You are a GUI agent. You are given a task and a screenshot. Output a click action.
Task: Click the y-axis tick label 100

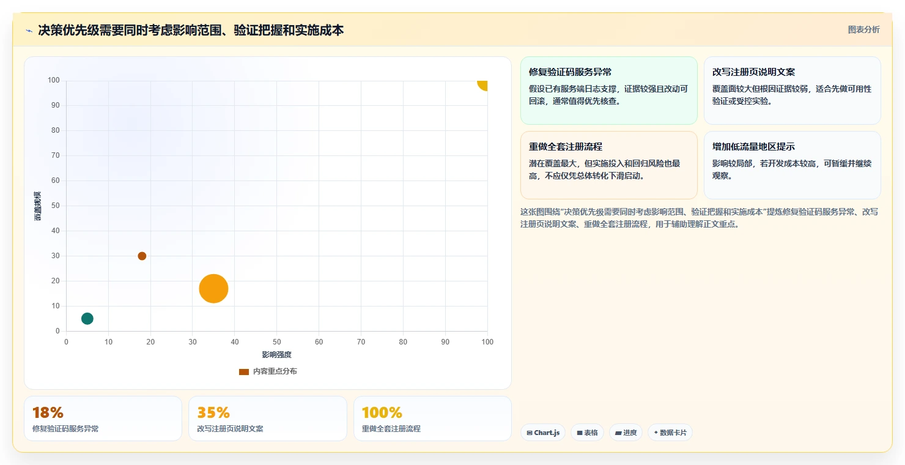point(54,80)
